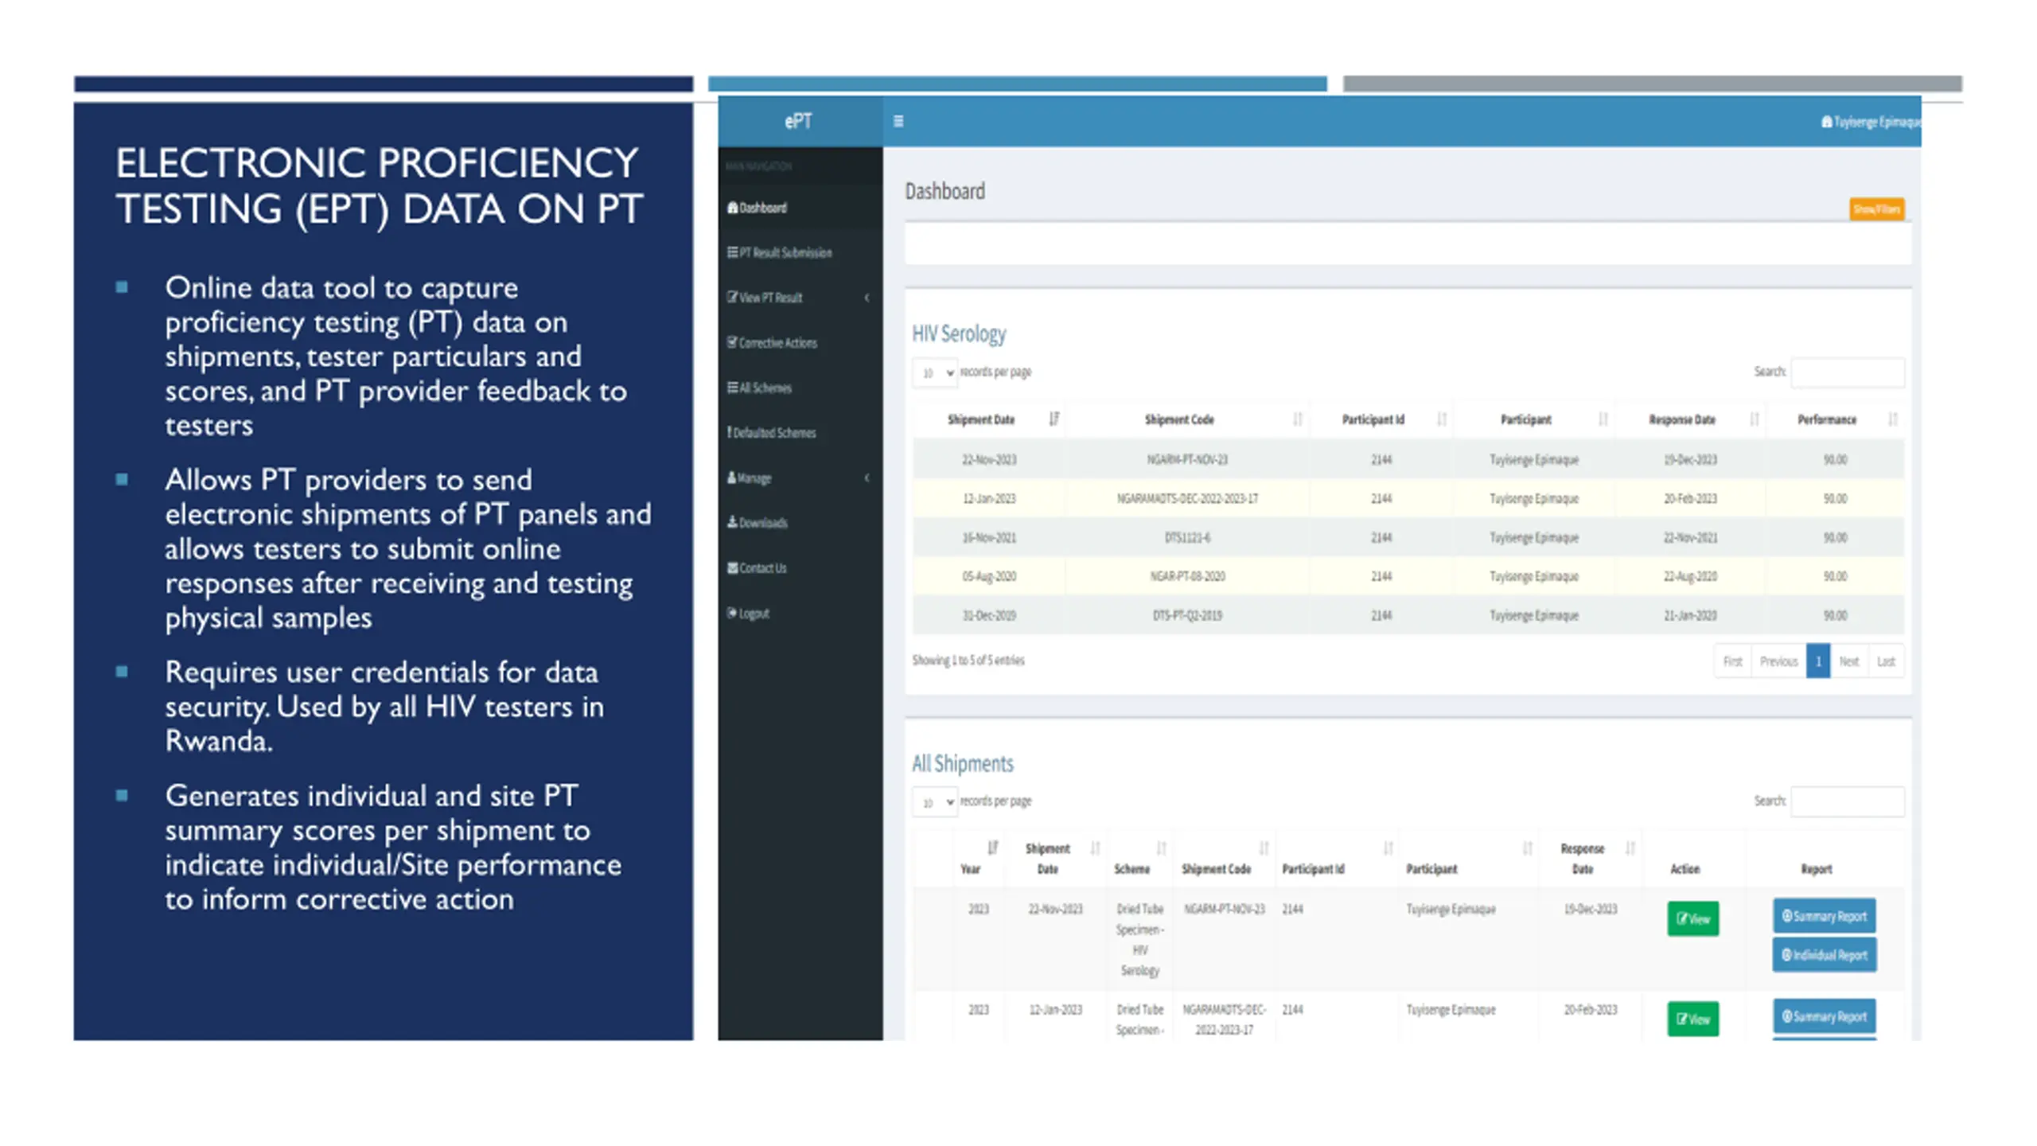Open HIV Serology records per page dropdown
The width and height of the screenshot is (2037, 1146).
(934, 372)
